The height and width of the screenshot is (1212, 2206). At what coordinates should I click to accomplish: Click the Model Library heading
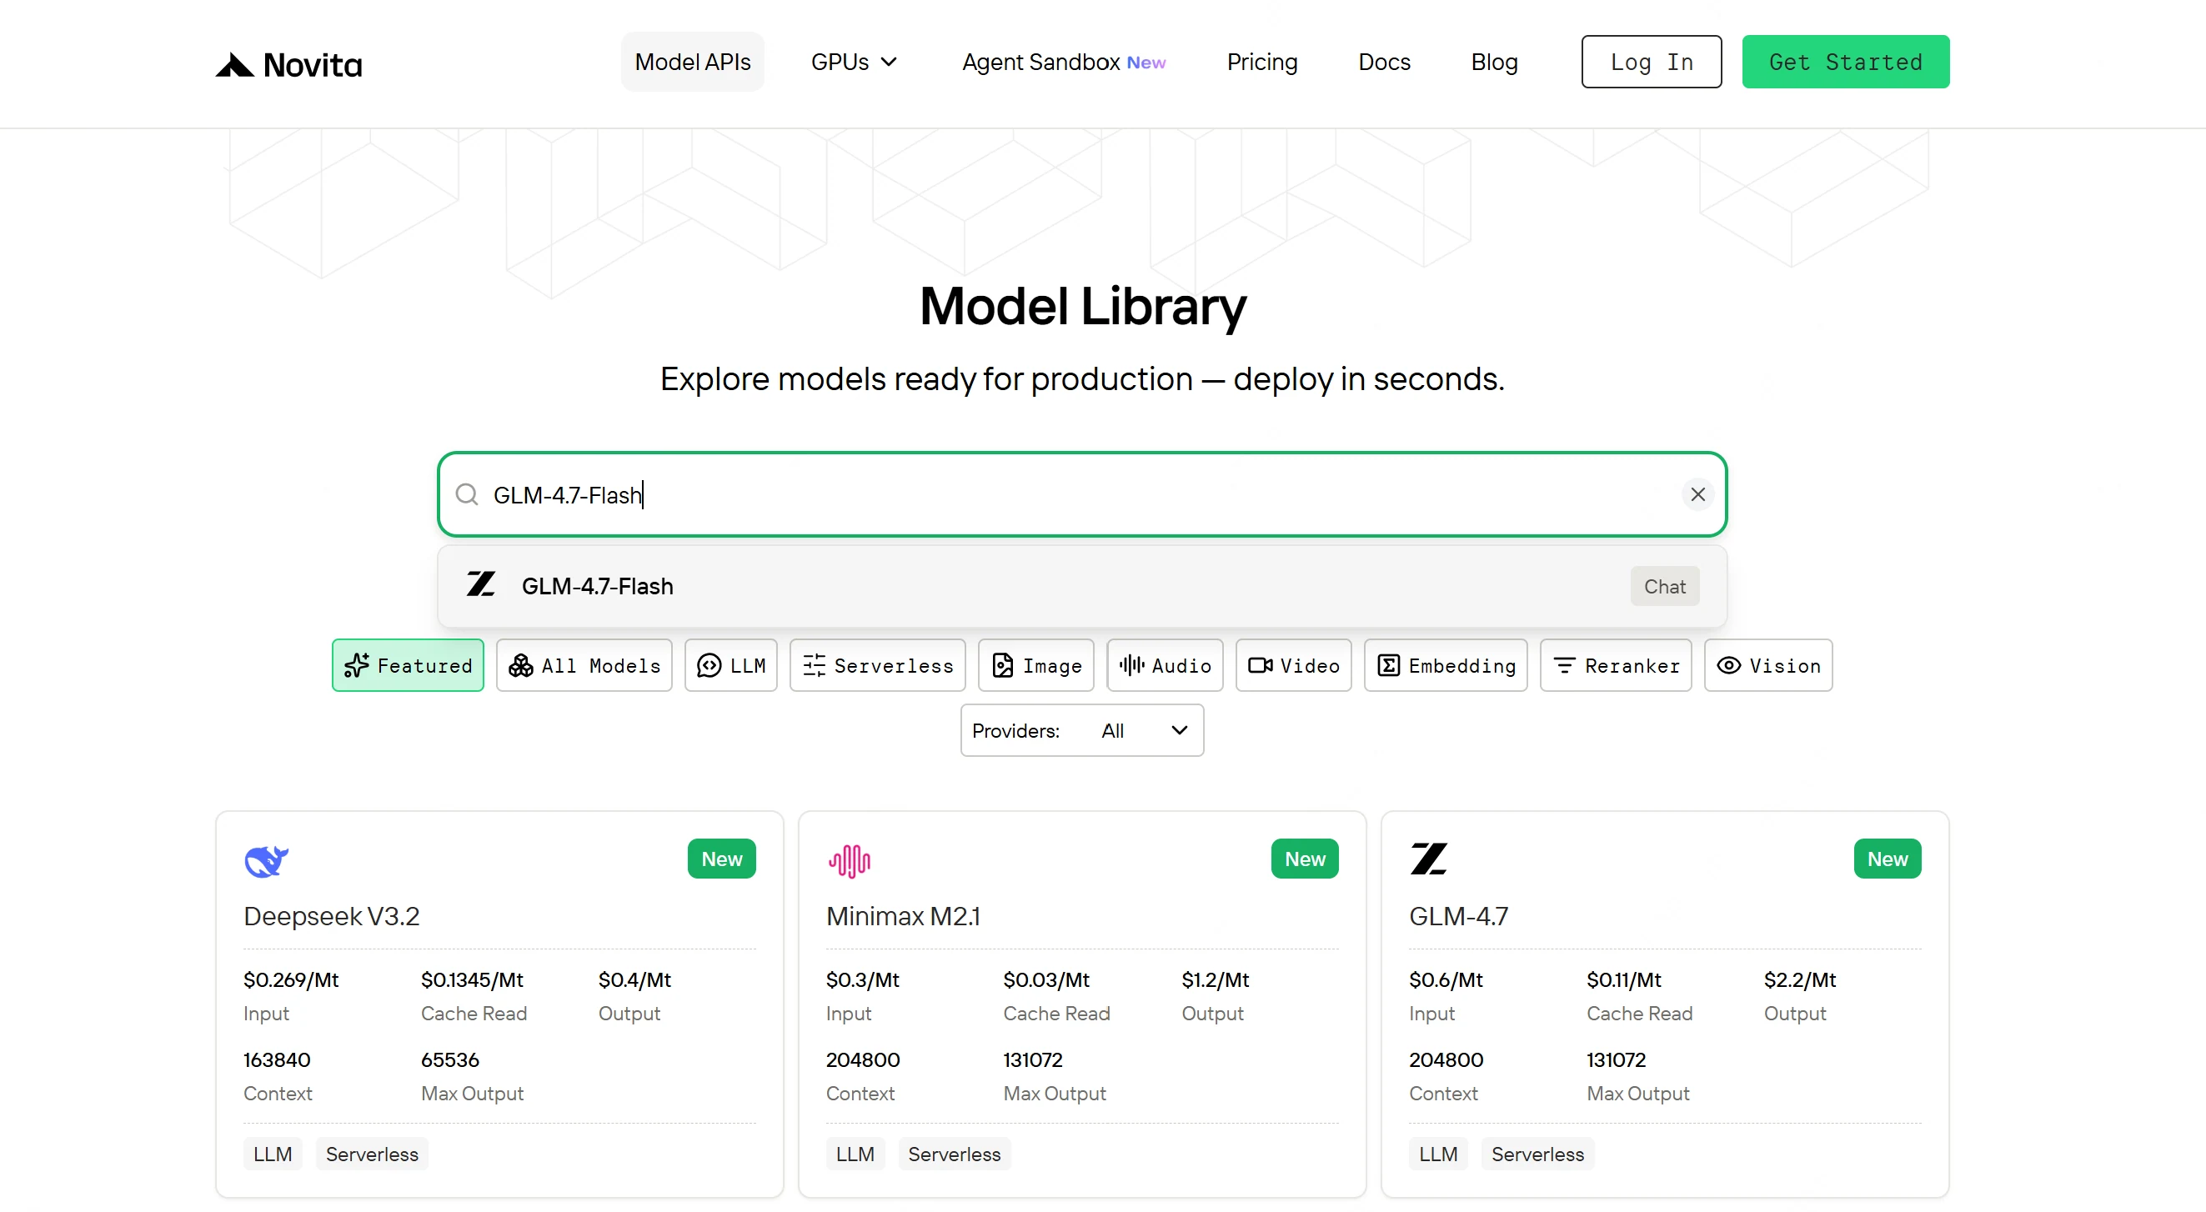pos(1082,307)
